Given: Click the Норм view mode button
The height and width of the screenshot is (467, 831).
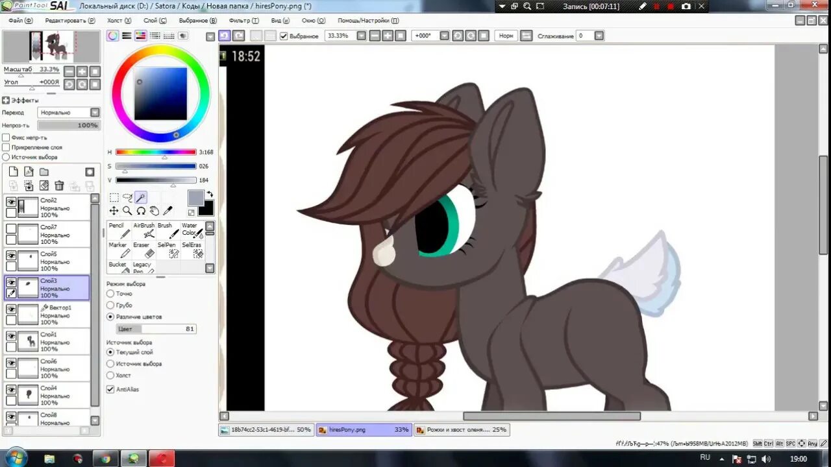Looking at the screenshot, I should click(506, 36).
